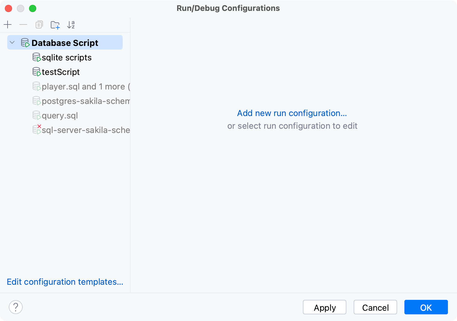
Task: Select the player.sql and 1 more configuration
Action: click(x=82, y=86)
